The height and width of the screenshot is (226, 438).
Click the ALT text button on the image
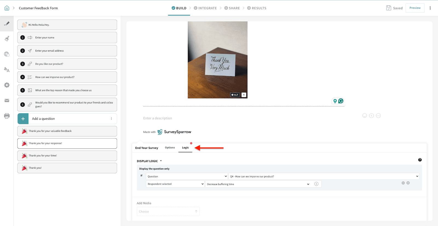(235, 95)
